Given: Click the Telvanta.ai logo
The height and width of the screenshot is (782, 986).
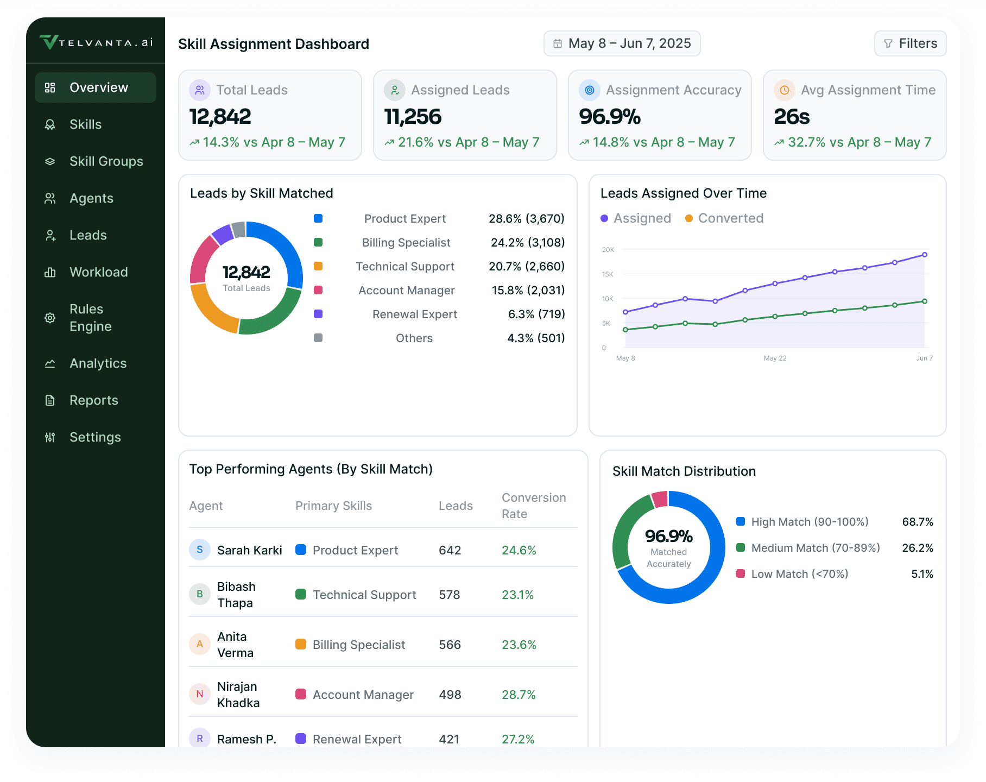Looking at the screenshot, I should (x=97, y=42).
